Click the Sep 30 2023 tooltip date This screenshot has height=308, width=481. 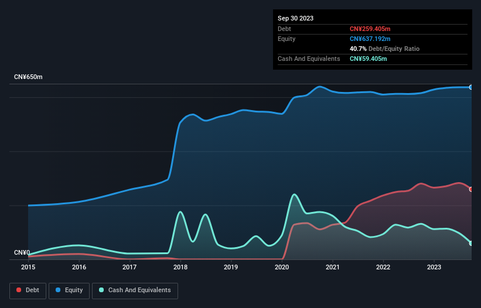coord(295,18)
